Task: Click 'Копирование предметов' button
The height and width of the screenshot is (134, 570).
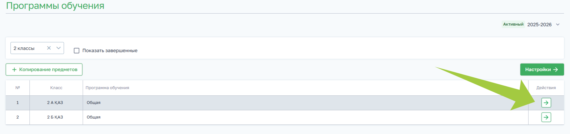Action: [x=44, y=70]
